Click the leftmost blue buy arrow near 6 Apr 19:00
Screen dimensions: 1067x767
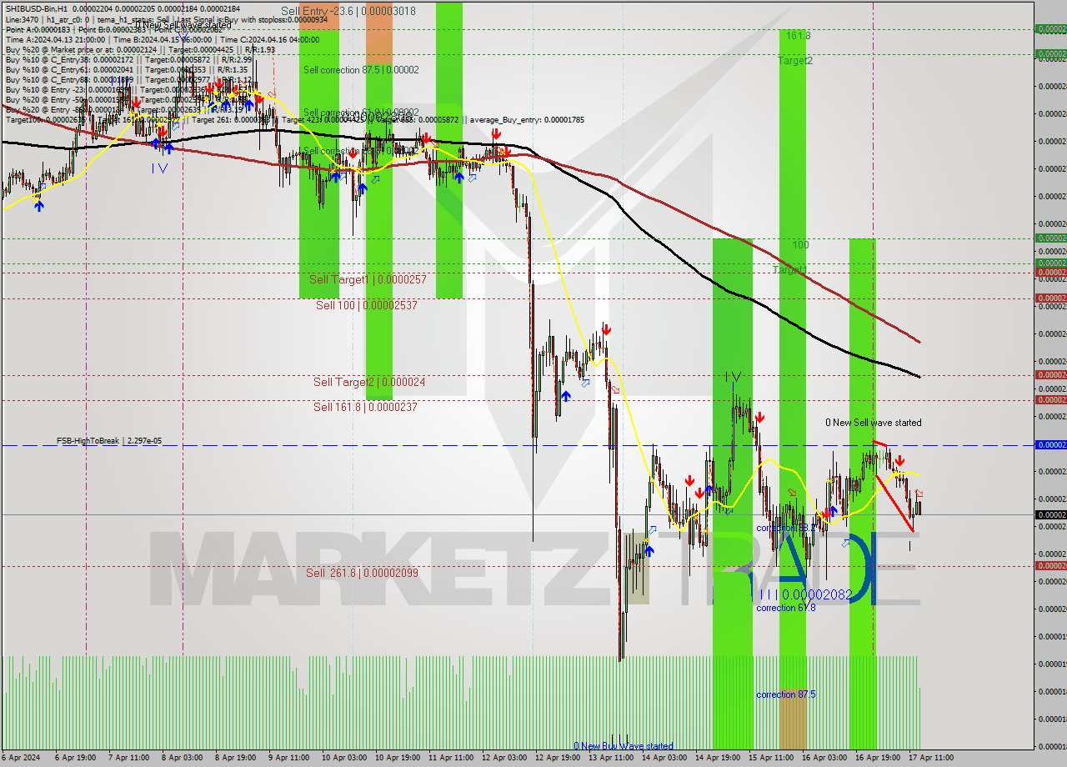(x=38, y=205)
